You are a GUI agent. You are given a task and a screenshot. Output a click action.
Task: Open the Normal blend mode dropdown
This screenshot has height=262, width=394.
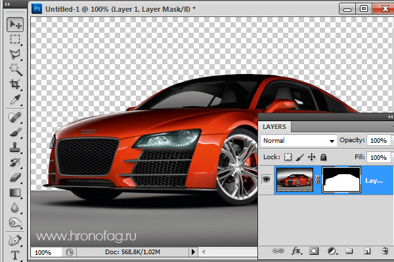pos(298,140)
